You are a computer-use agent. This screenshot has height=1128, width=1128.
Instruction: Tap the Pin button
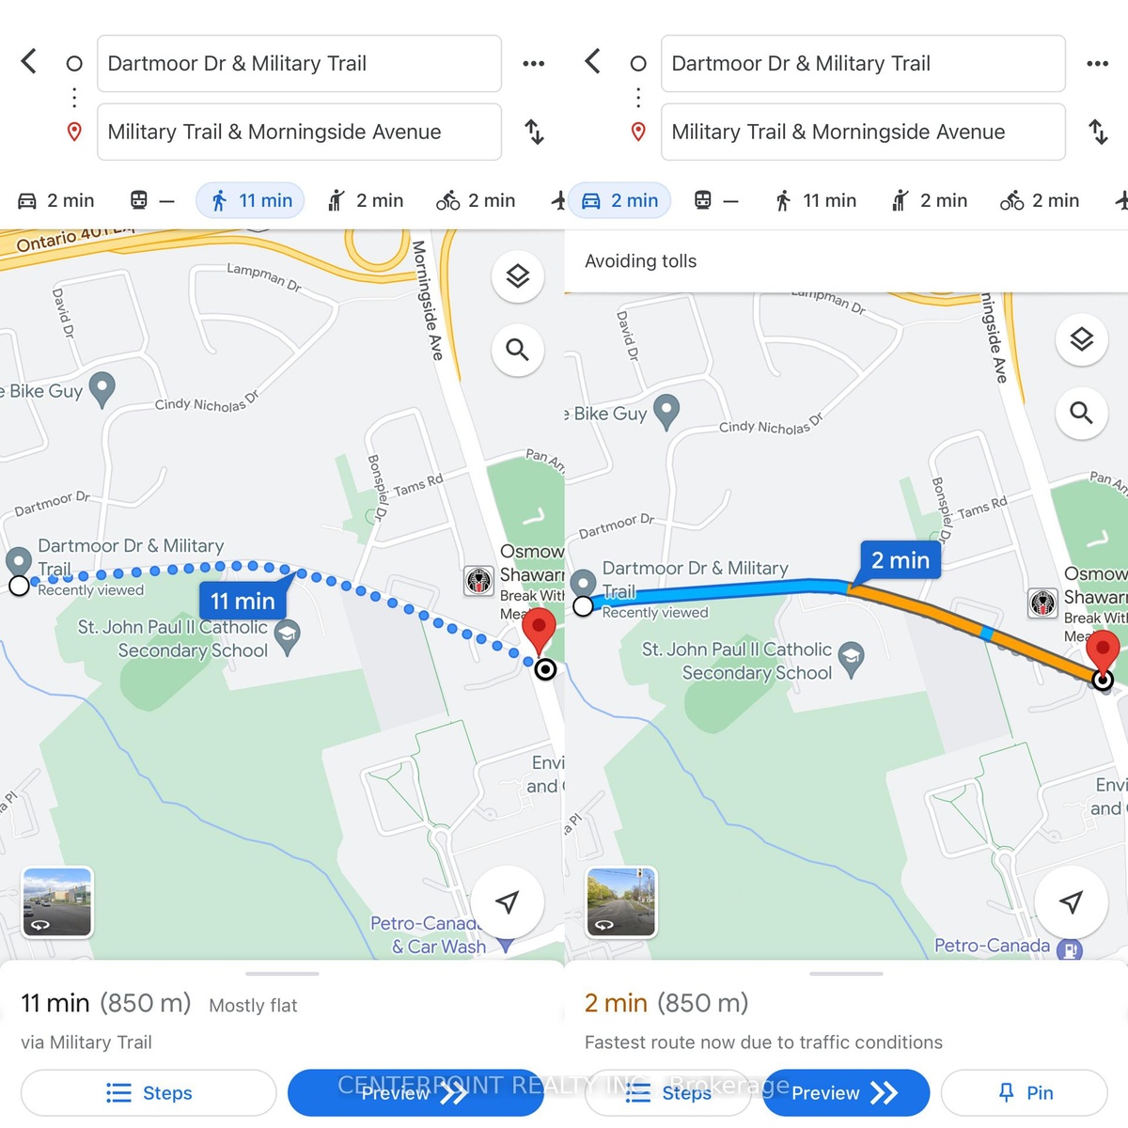1025,1093
